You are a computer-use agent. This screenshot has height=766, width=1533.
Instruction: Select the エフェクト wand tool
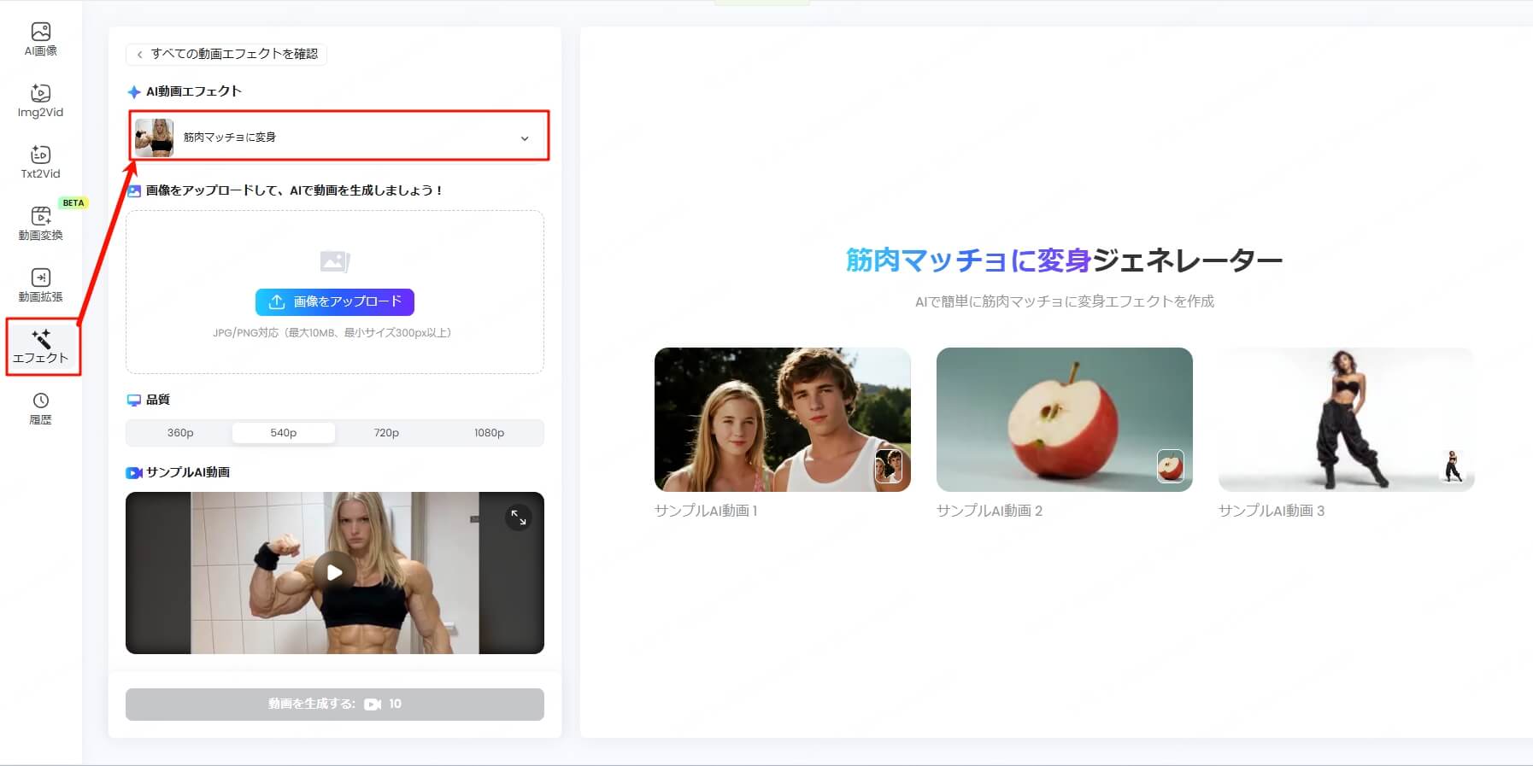point(41,347)
